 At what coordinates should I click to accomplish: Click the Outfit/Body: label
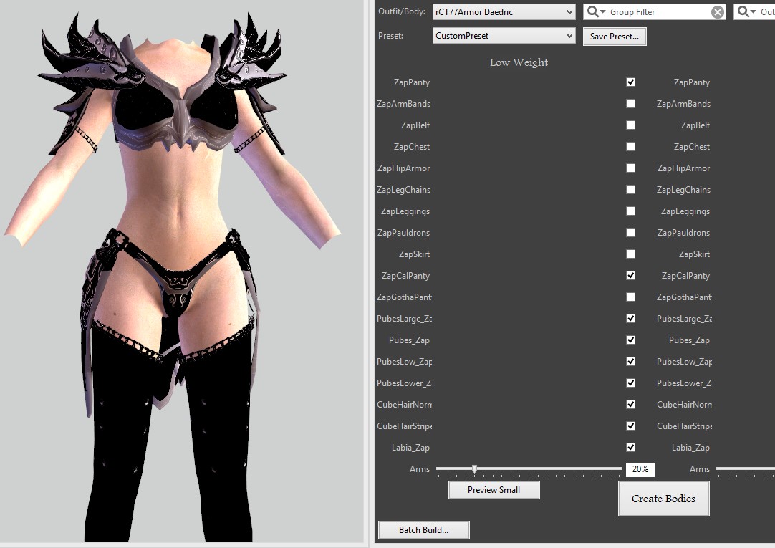(x=402, y=11)
